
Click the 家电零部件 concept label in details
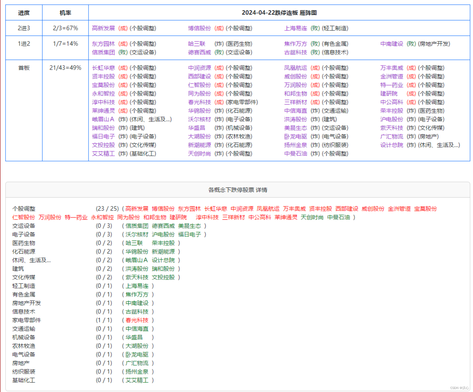[26, 320]
